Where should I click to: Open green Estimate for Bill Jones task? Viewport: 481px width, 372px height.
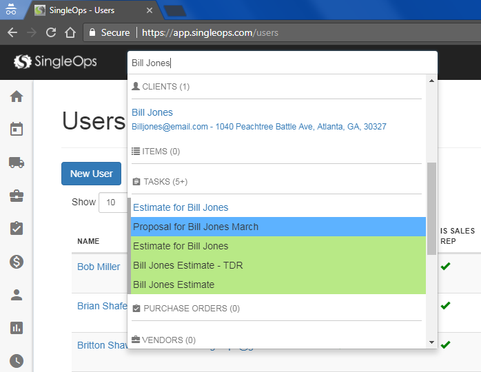278,246
